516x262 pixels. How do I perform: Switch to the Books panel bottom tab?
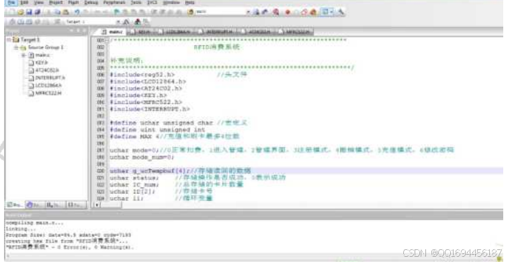pos(34,205)
